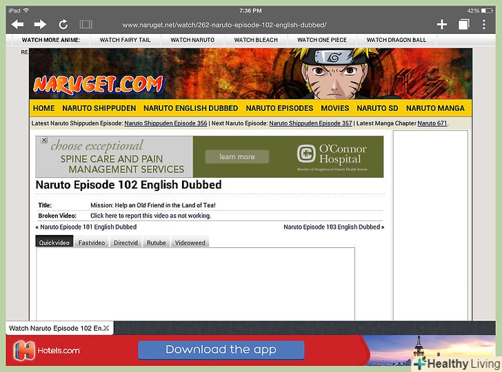Image resolution: width=502 pixels, height=372 pixels.
Task: Tap Download the app button
Action: point(221,349)
